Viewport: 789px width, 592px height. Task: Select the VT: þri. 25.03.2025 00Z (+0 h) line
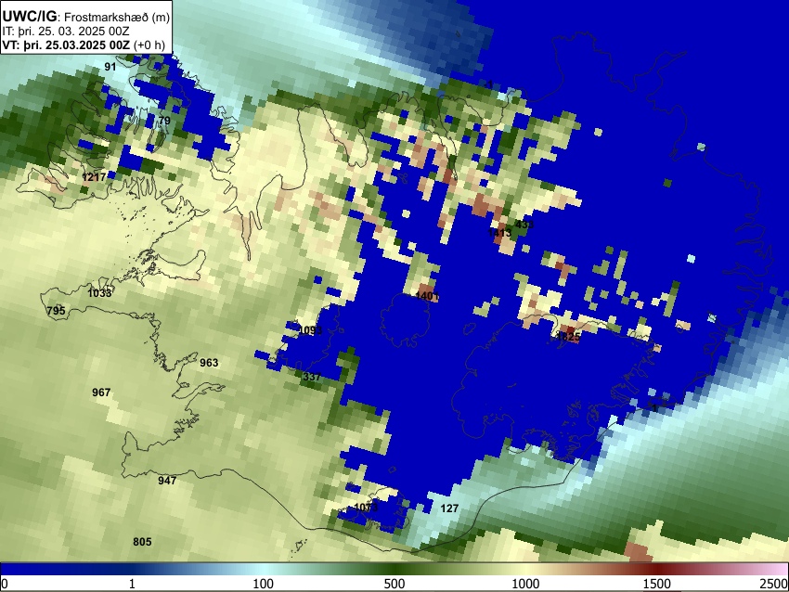point(84,45)
